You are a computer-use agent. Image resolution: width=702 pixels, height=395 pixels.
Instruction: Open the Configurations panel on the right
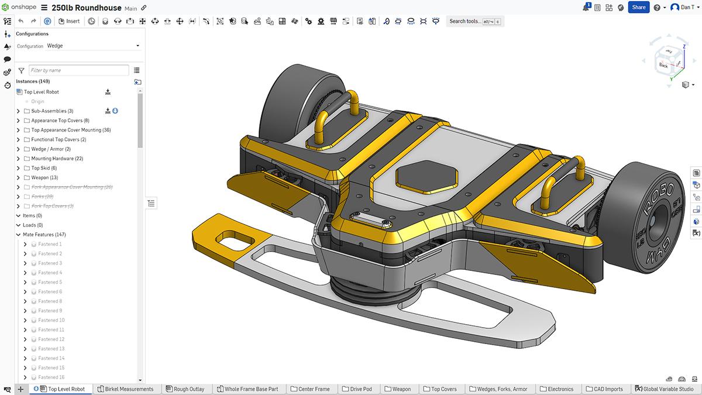tap(696, 185)
